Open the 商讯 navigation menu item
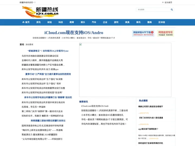The image size is (195, 146). tap(138, 22)
